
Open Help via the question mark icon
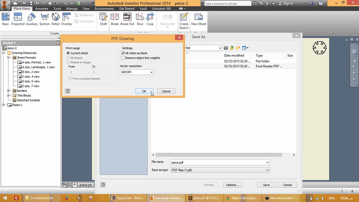321,3
